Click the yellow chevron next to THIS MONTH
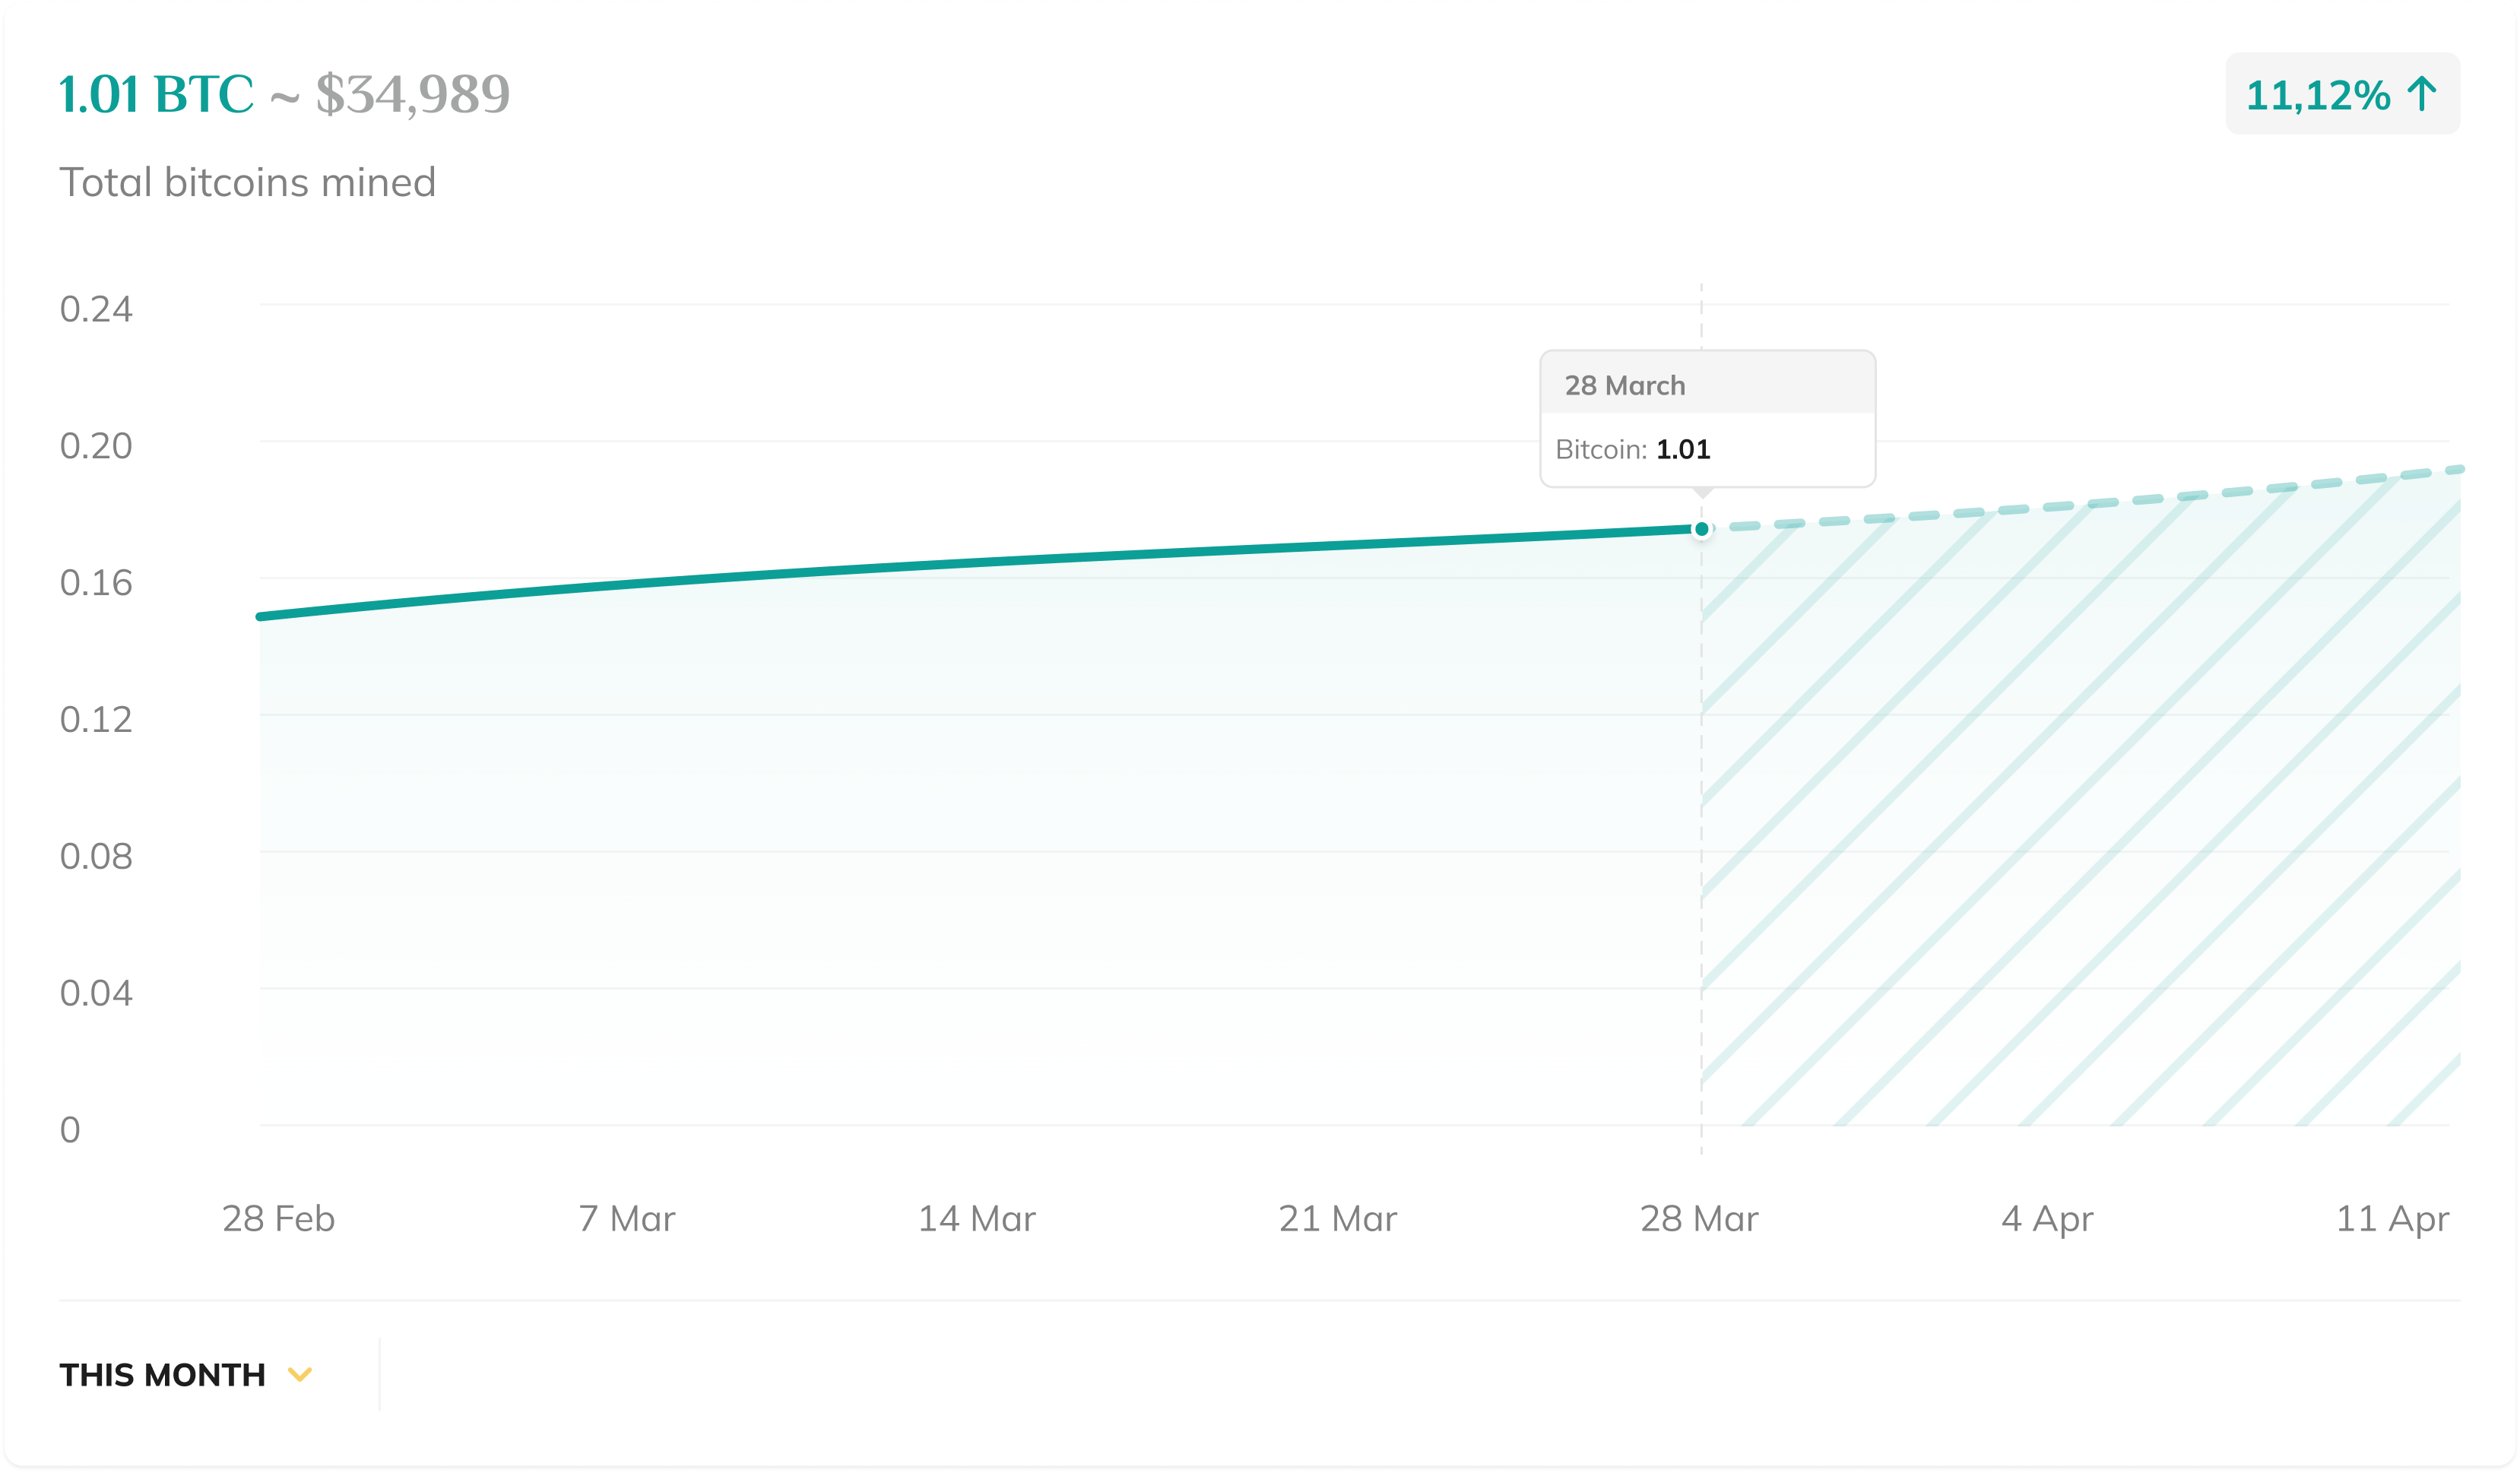This screenshot has width=2520, height=1473. point(300,1375)
